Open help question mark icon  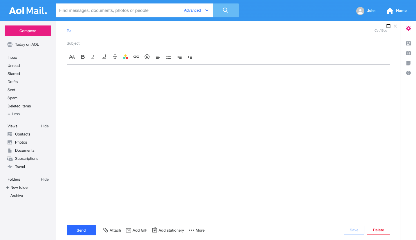pos(408,73)
